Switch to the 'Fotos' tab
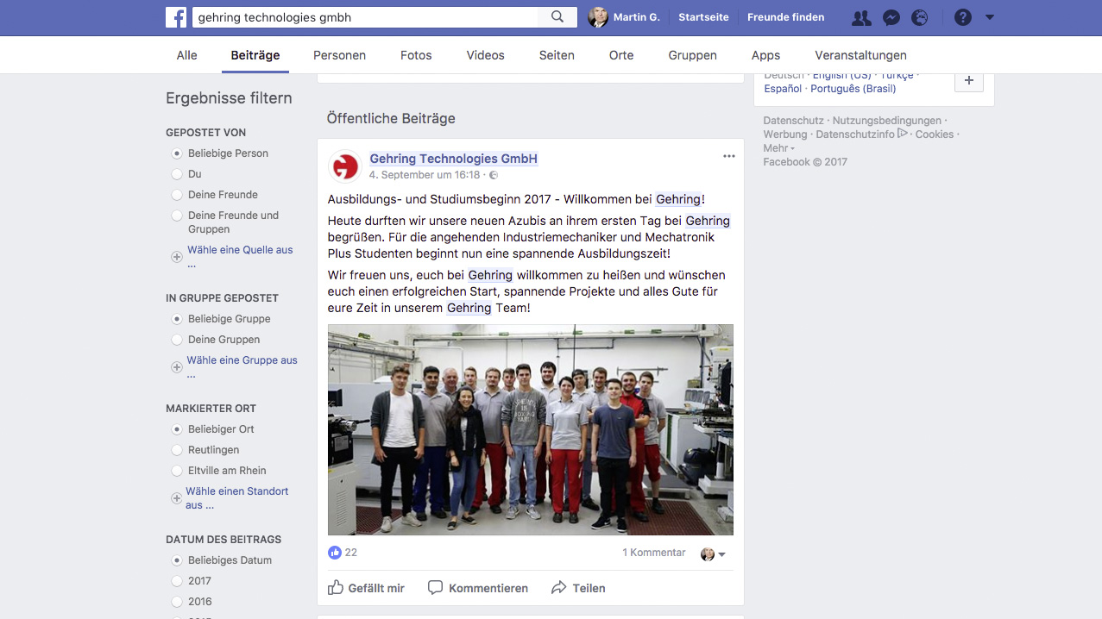Image resolution: width=1102 pixels, height=619 pixels. (416, 55)
